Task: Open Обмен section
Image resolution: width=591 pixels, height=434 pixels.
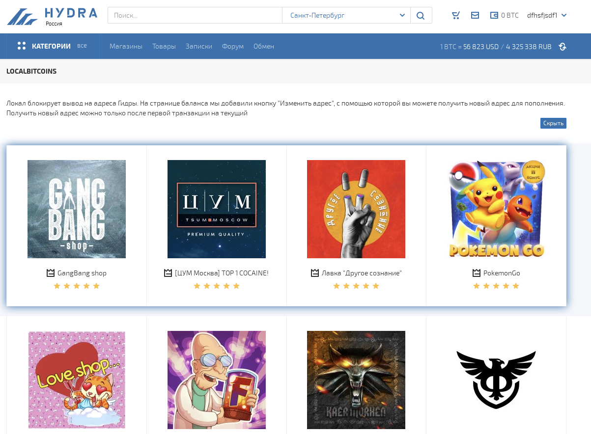Action: tap(264, 46)
